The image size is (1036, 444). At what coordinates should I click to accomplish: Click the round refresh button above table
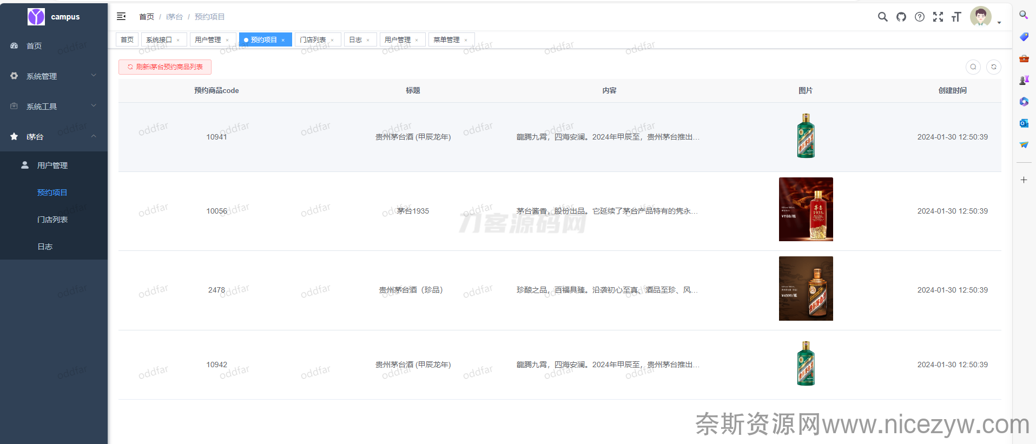[x=994, y=67]
